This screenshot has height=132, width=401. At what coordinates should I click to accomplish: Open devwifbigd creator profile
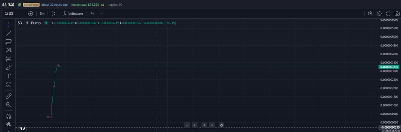point(31,5)
